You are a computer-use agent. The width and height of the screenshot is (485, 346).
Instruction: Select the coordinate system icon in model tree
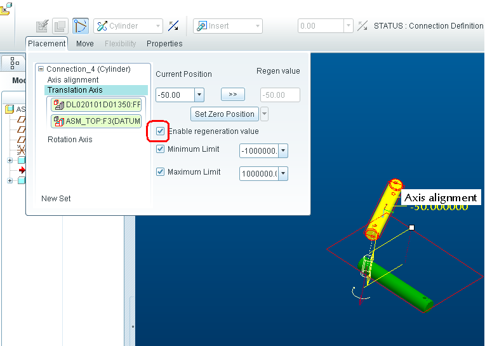pos(21,150)
